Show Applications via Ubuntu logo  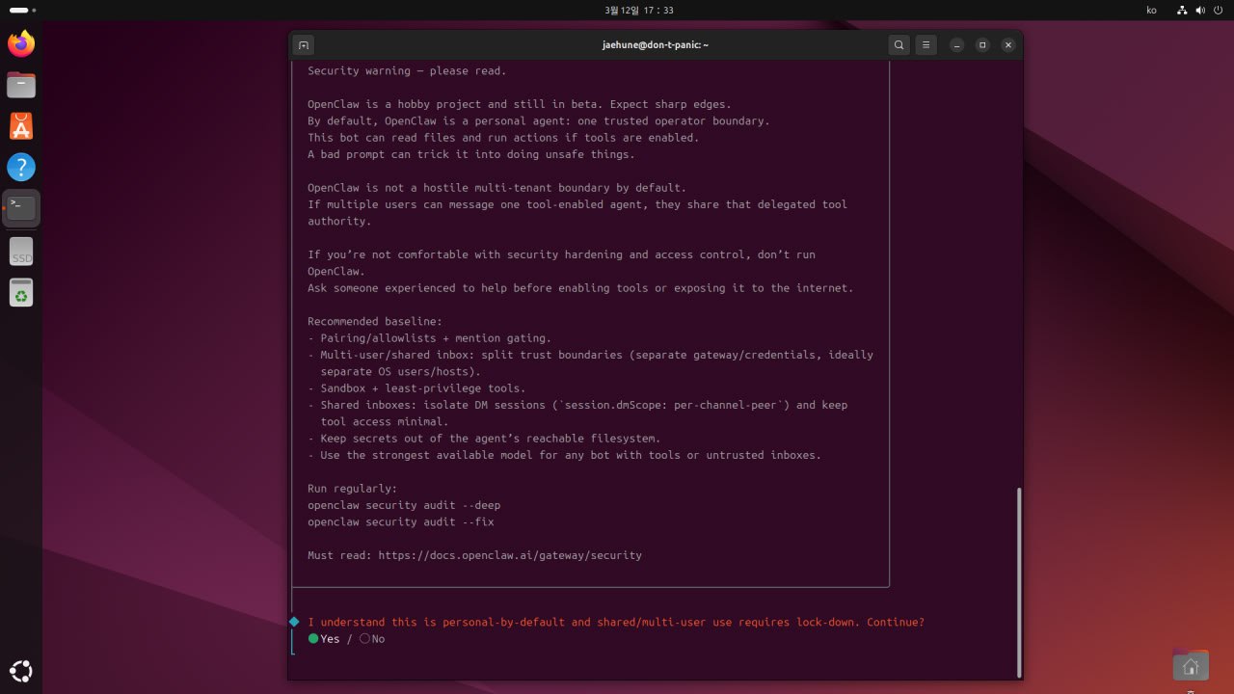pos(21,671)
